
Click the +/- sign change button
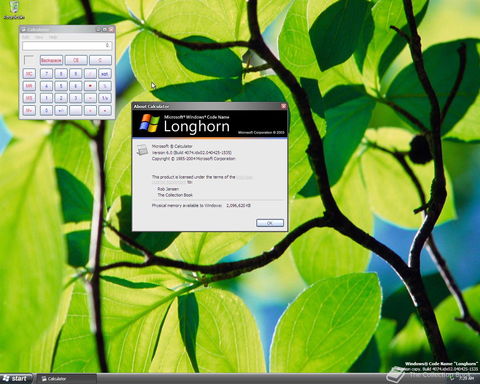point(61,111)
